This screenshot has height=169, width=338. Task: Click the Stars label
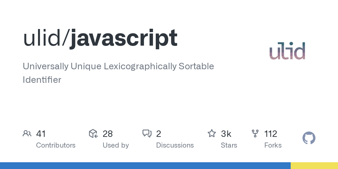229,145
